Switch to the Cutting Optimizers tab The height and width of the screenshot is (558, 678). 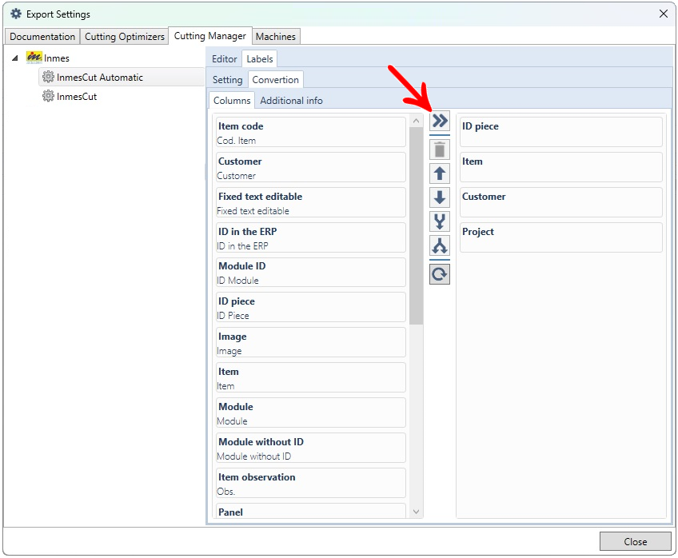click(x=125, y=37)
